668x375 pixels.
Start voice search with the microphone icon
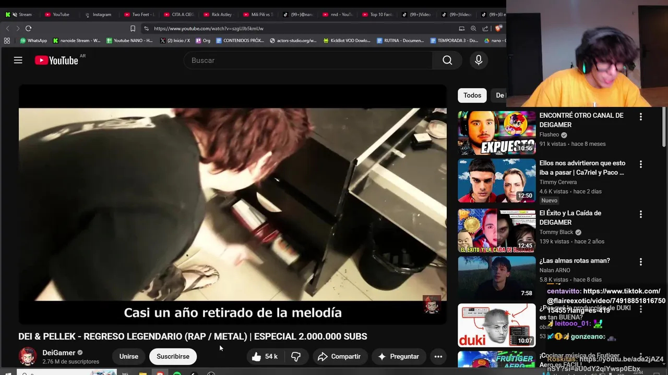[479, 60]
